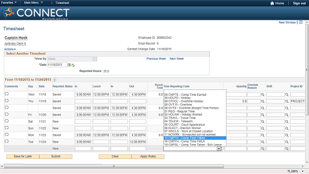This screenshot has height=174, width=309.
Task: Open the Main Menu dropdown
Action: pos(33,2)
